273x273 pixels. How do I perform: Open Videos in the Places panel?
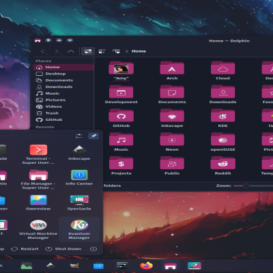point(63,106)
